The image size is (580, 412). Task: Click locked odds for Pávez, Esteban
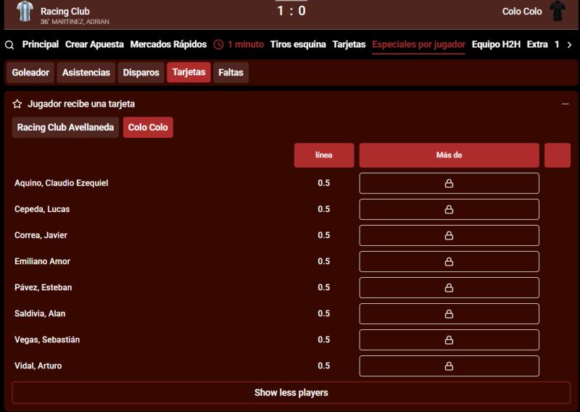pos(449,288)
